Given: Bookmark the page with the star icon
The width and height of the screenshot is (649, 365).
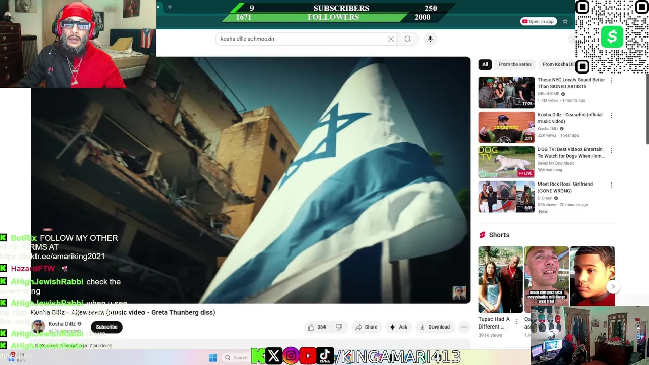Looking at the screenshot, I should click(x=565, y=21).
